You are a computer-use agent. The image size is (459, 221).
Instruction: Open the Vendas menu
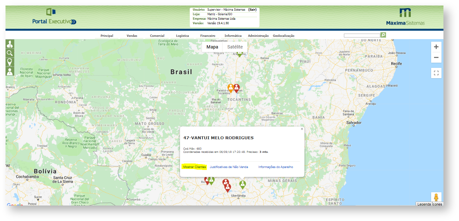coord(132,36)
